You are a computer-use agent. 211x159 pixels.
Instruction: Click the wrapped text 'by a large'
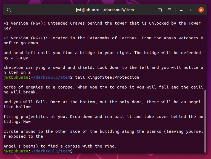[16, 58]
